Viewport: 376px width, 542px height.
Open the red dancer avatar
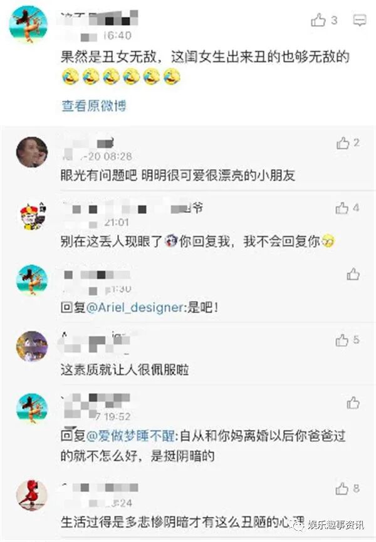(32, 495)
